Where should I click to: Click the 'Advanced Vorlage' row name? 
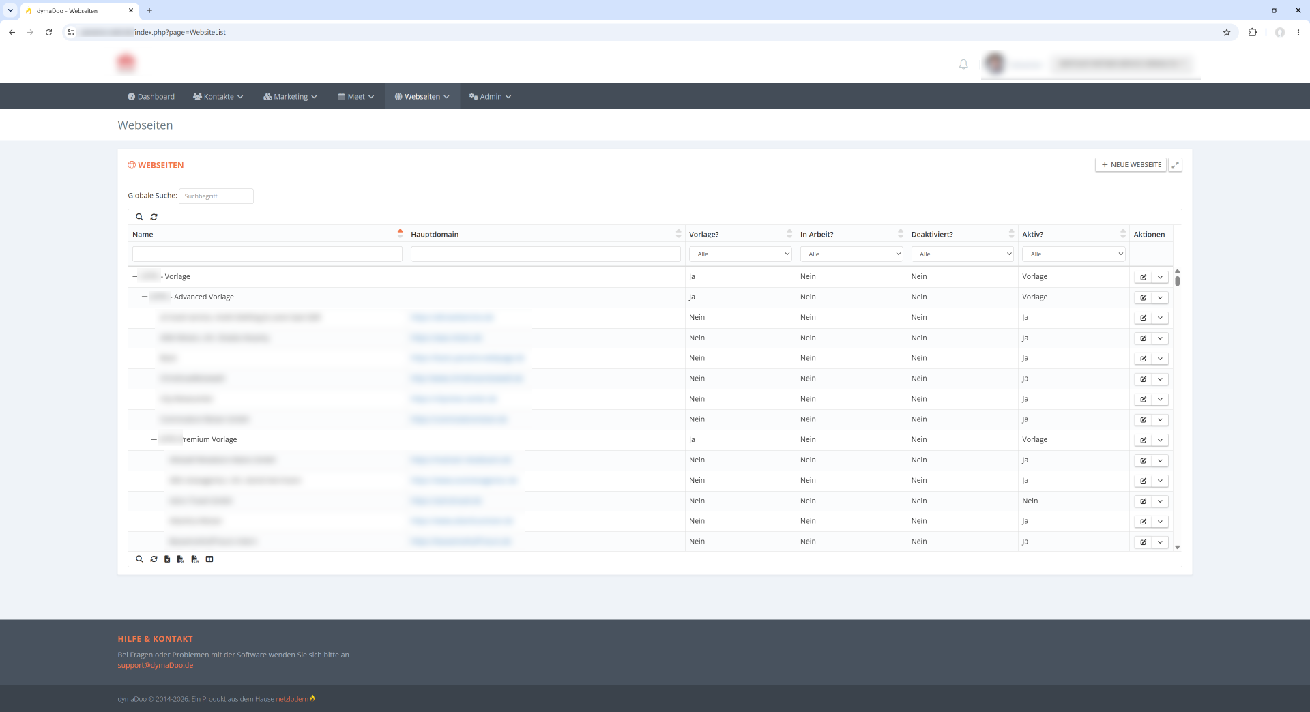[204, 297]
